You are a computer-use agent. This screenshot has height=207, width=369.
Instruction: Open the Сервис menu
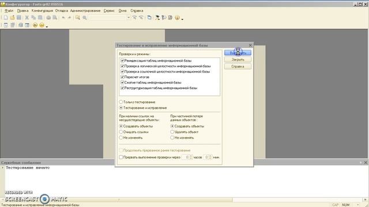point(109,11)
